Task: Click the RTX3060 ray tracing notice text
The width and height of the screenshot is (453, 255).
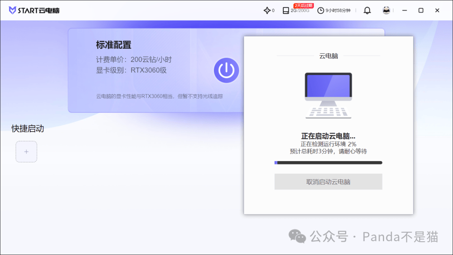Action: (x=159, y=96)
